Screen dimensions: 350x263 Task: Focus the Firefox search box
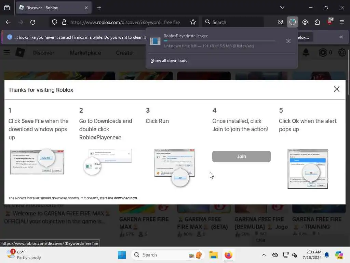click(233, 22)
